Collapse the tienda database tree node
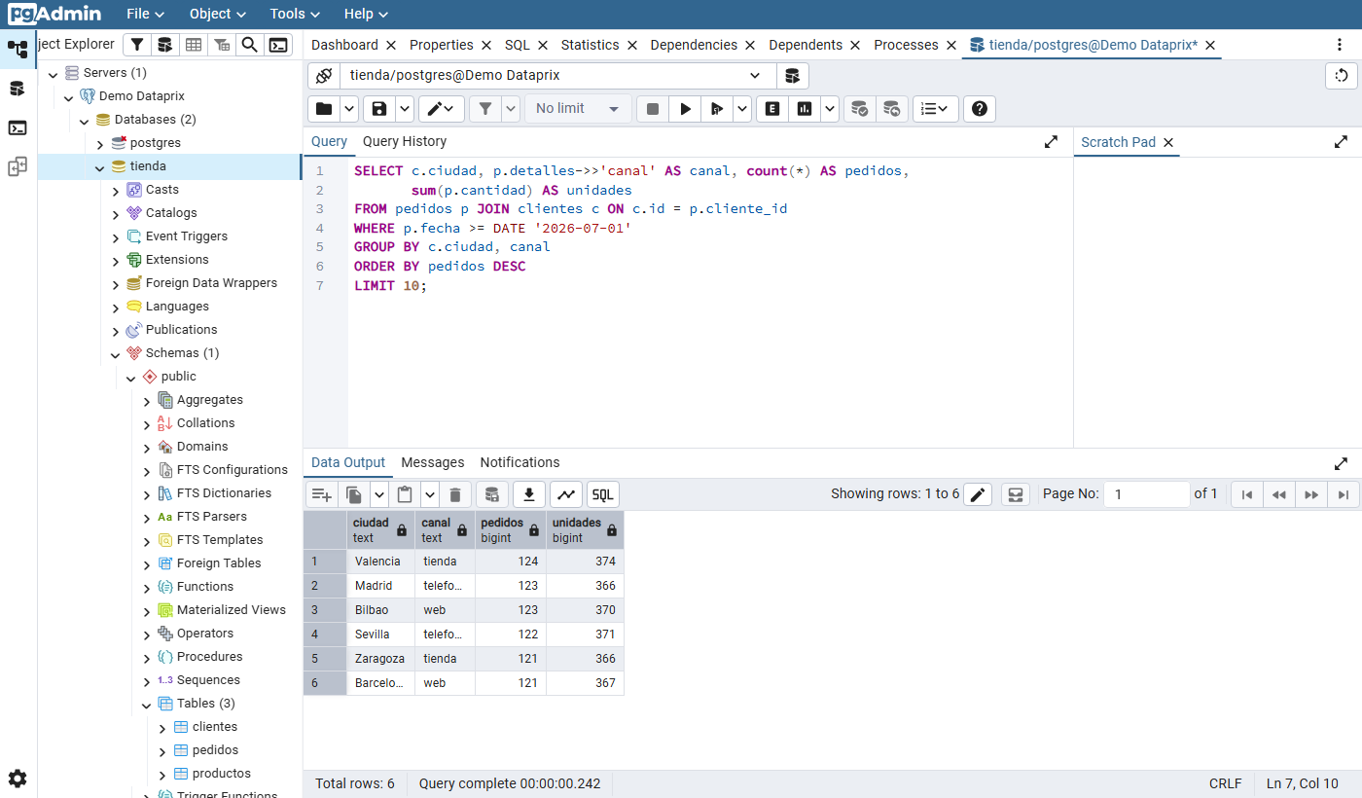The height and width of the screenshot is (798, 1362). click(99, 166)
